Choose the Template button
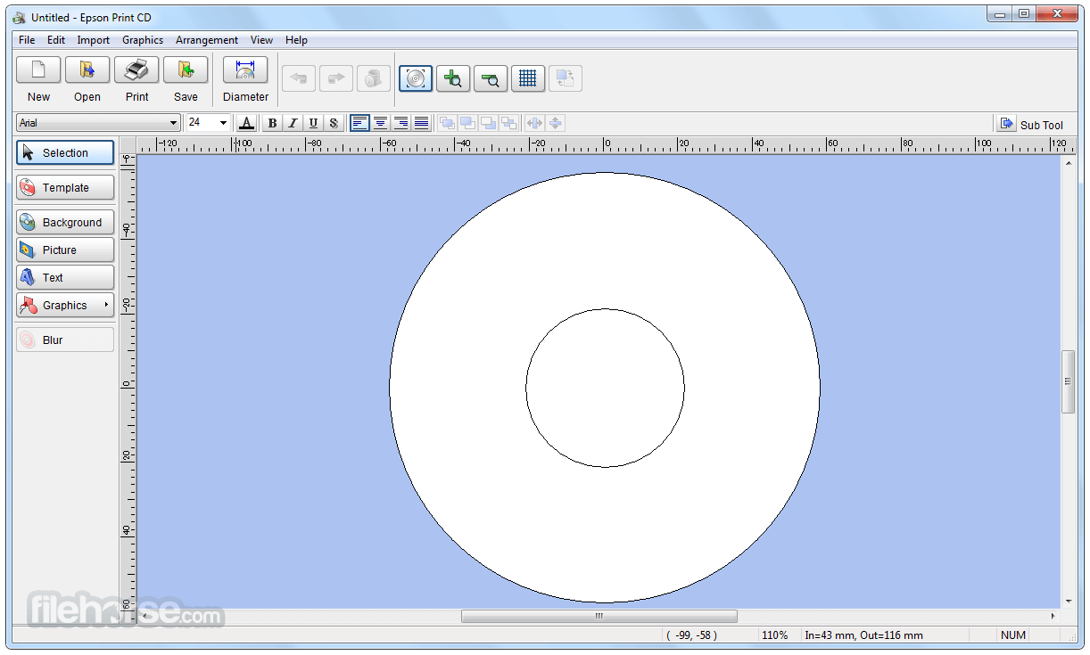 (65, 187)
